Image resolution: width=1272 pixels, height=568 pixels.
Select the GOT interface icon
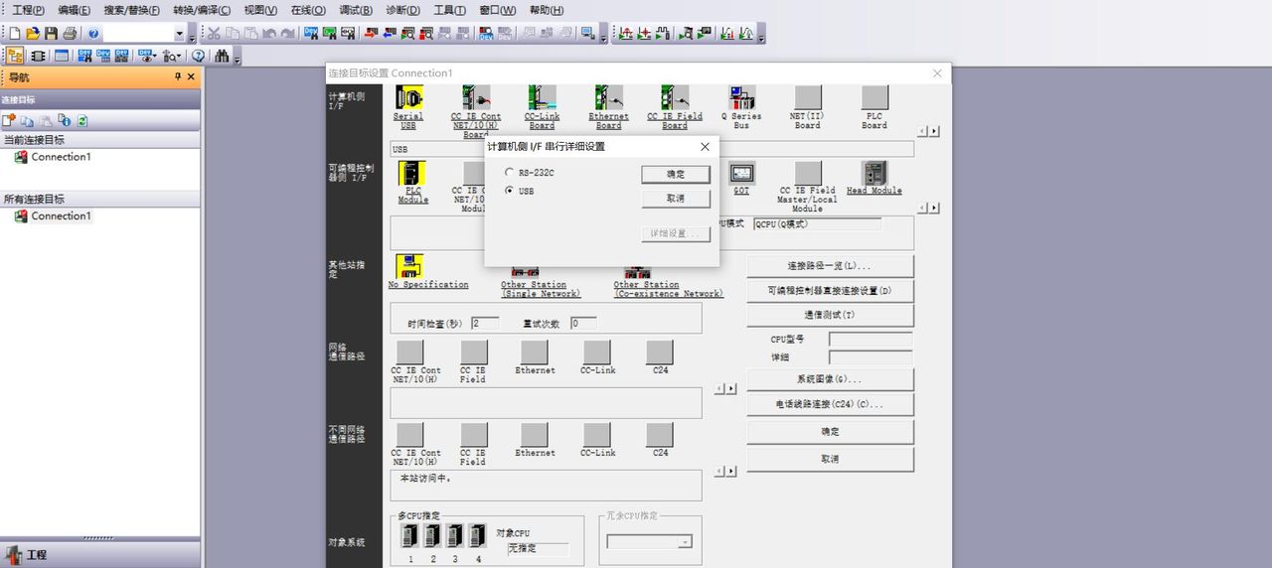pos(741,173)
